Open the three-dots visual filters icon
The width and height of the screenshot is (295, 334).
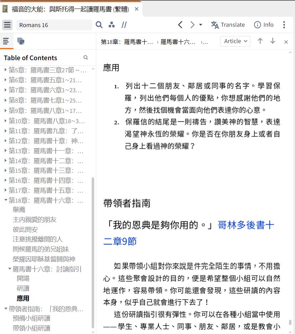[111, 25]
